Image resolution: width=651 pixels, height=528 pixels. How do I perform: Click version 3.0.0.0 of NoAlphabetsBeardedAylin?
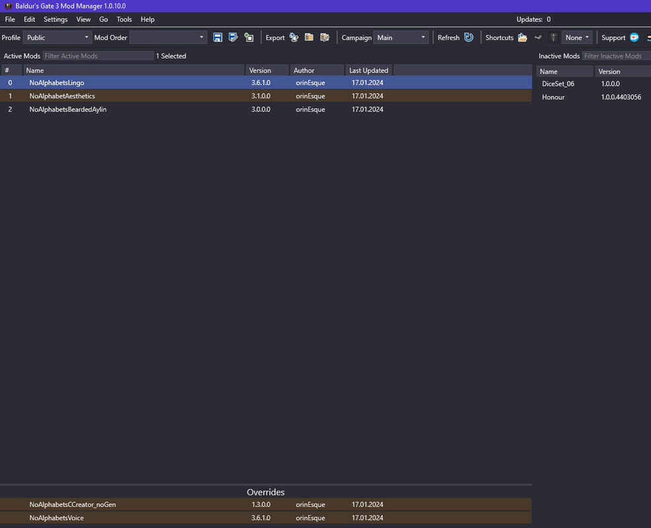[261, 110]
